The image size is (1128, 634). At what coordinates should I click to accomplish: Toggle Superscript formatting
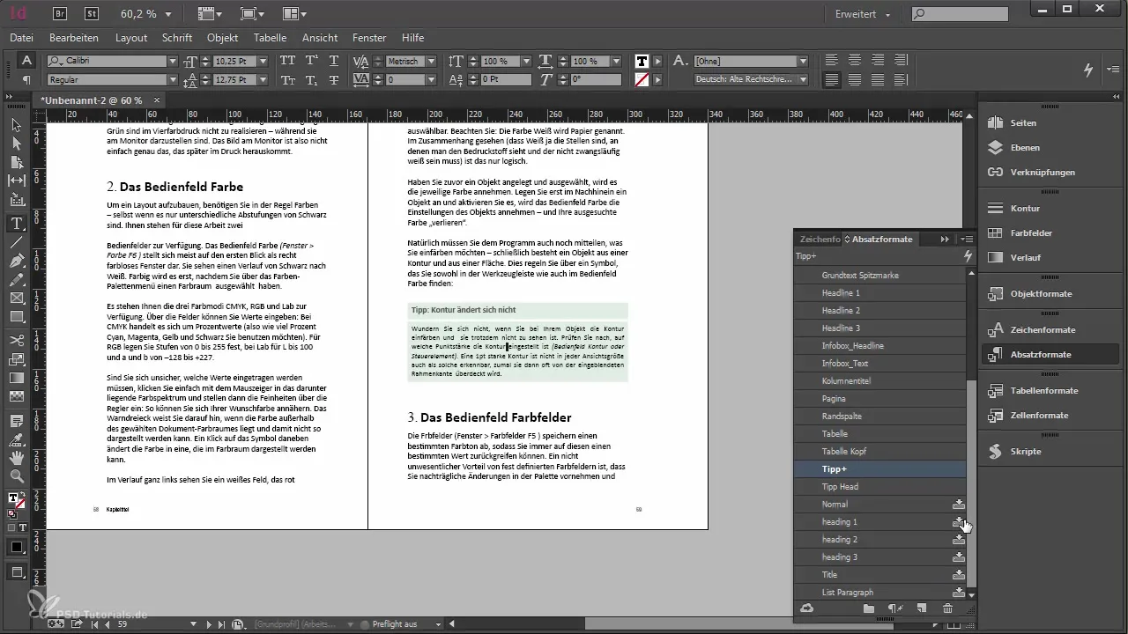click(x=310, y=61)
